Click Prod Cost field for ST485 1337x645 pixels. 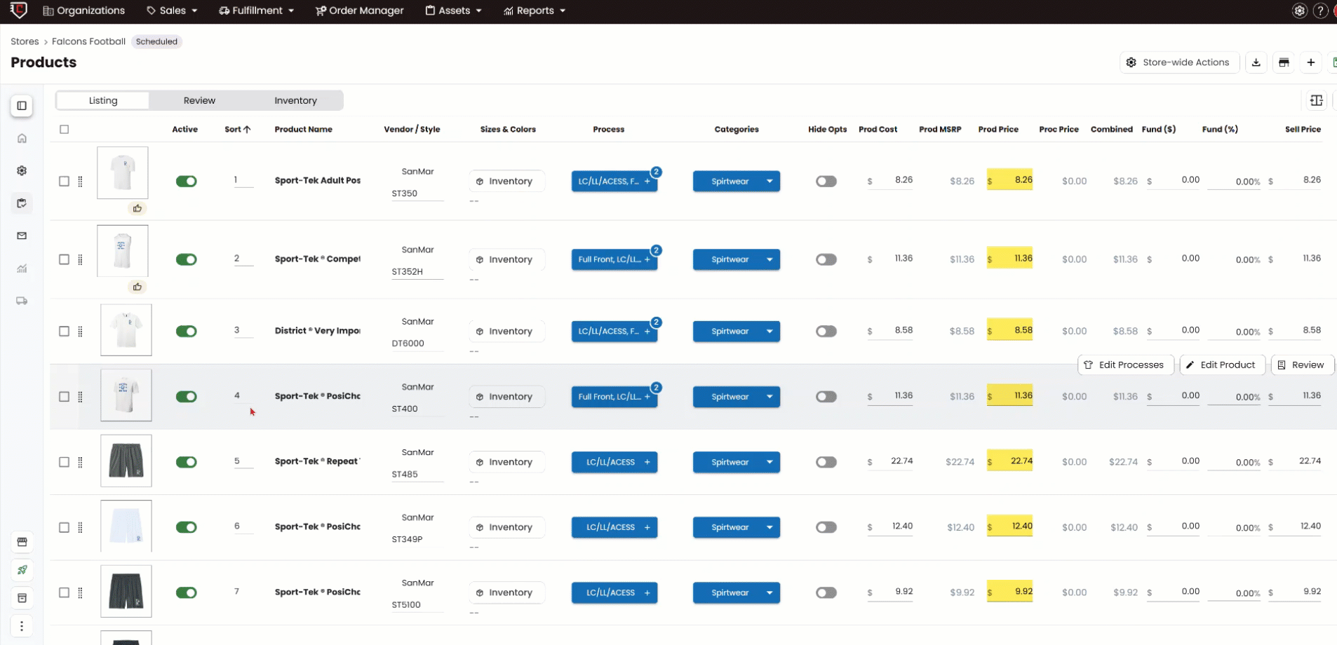coord(890,461)
